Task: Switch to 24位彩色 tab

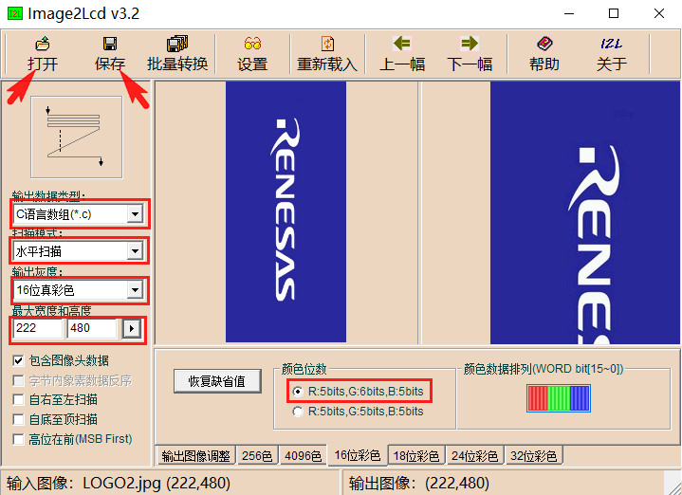Action: (x=474, y=456)
